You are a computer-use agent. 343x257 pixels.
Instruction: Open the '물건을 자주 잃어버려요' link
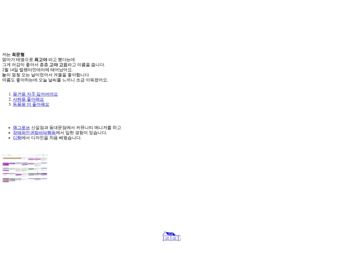(x=35, y=94)
